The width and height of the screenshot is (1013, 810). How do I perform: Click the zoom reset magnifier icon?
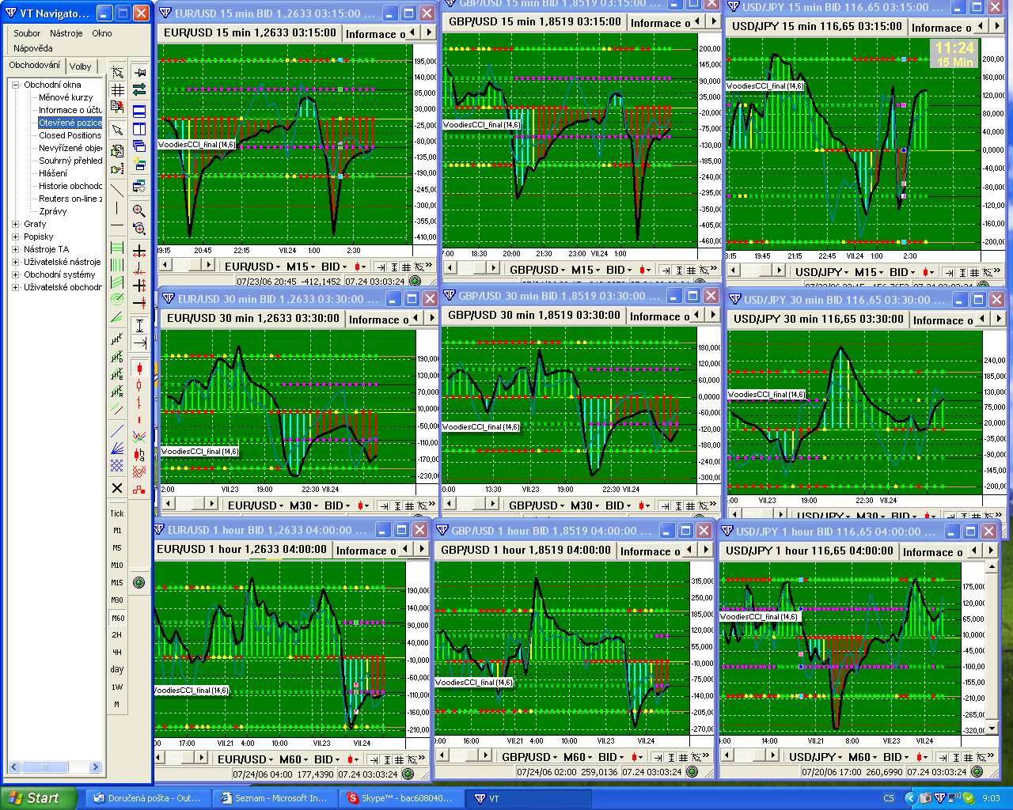click(139, 229)
